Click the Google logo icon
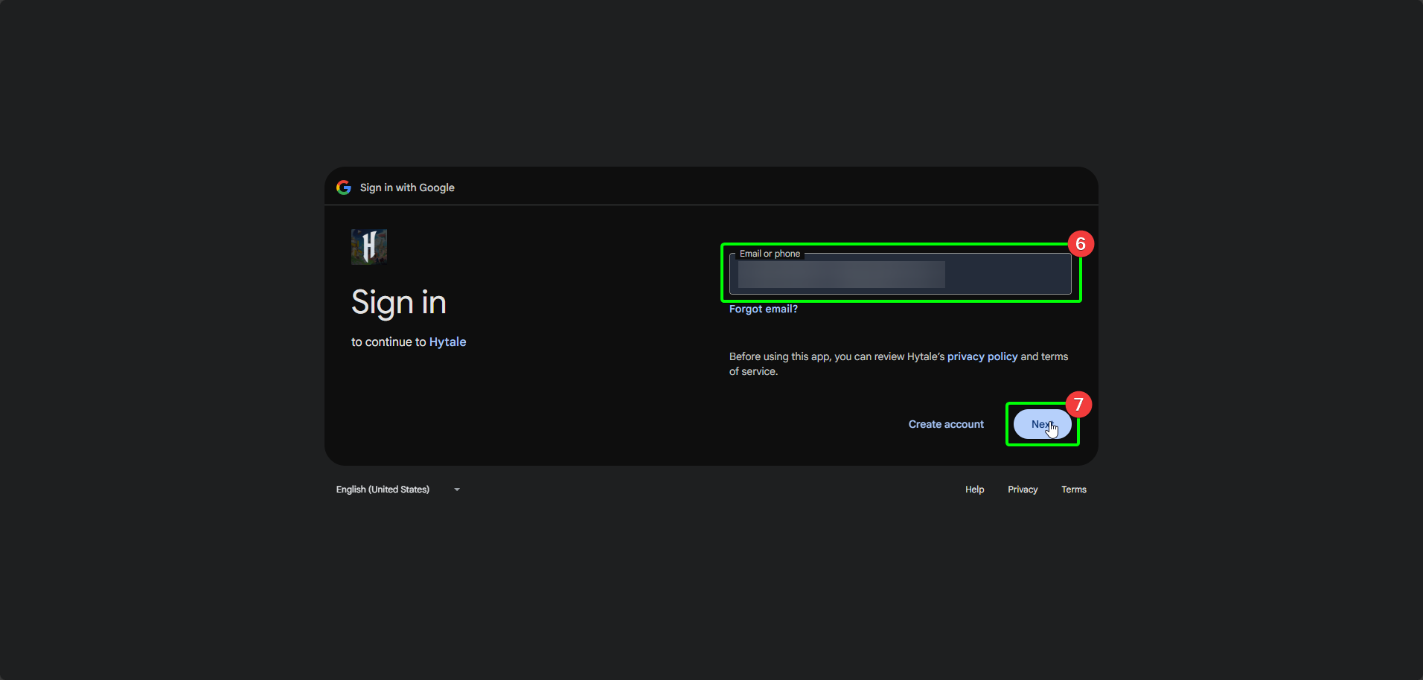 point(344,187)
